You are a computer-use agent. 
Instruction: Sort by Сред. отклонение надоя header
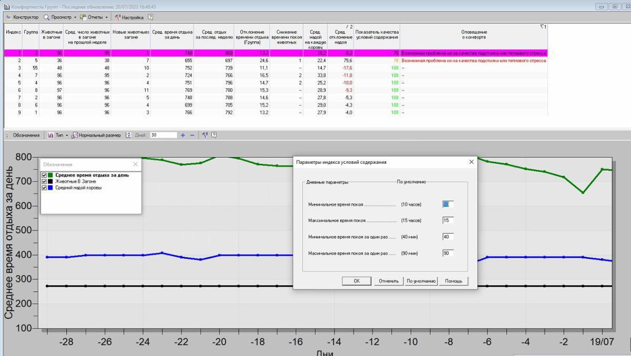tap(341, 36)
